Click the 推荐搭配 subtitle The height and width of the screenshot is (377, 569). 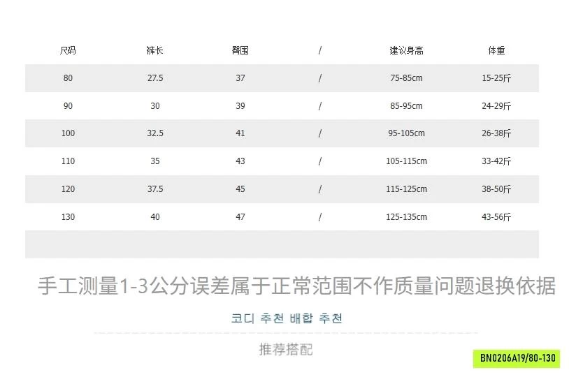(x=286, y=350)
